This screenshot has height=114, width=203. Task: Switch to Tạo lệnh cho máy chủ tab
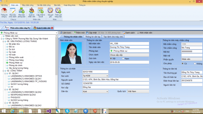pos(113,37)
